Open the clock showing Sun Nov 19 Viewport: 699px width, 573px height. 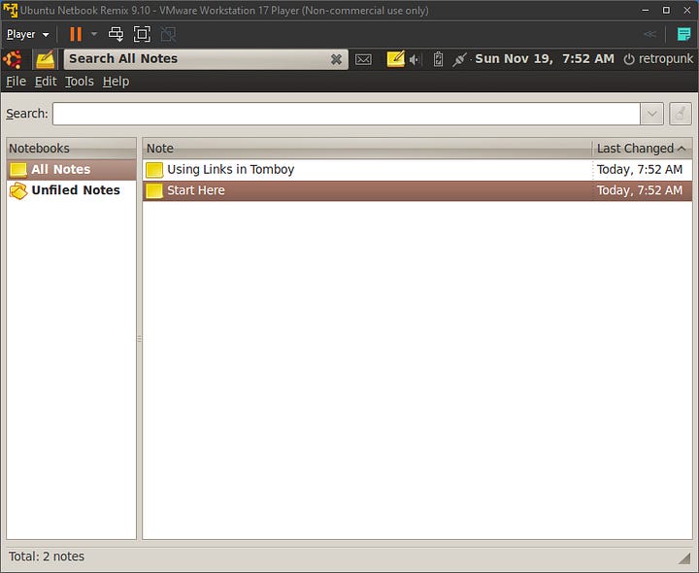[545, 59]
